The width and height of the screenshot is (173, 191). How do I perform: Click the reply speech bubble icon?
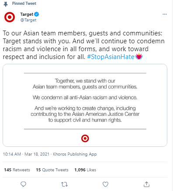coord(23,184)
